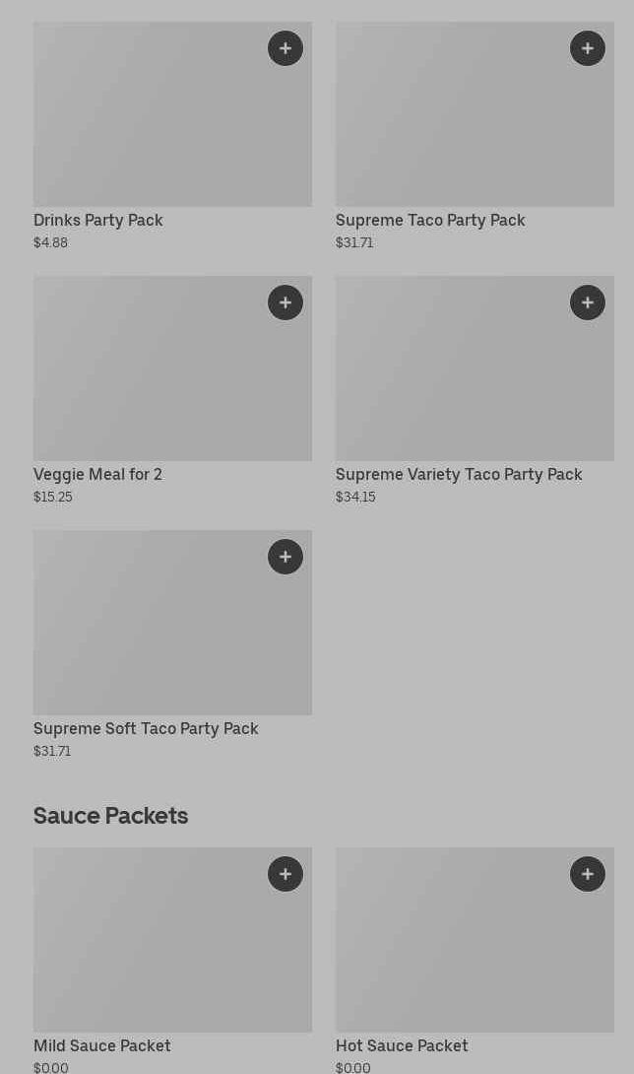Add Drinks Party Pack to cart
This screenshot has width=634, height=1074.
pyautogui.click(x=285, y=48)
